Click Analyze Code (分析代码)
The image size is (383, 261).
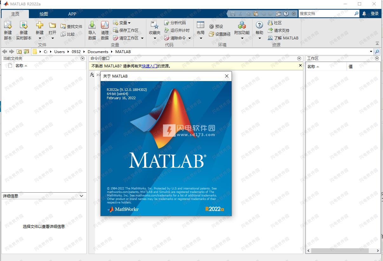(x=175, y=23)
